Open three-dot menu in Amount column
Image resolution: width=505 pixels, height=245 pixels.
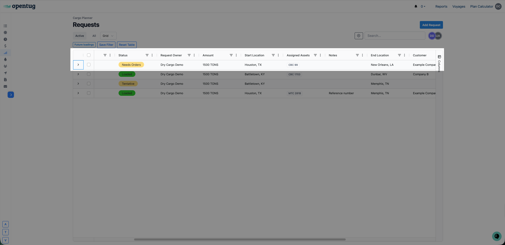[236, 55]
